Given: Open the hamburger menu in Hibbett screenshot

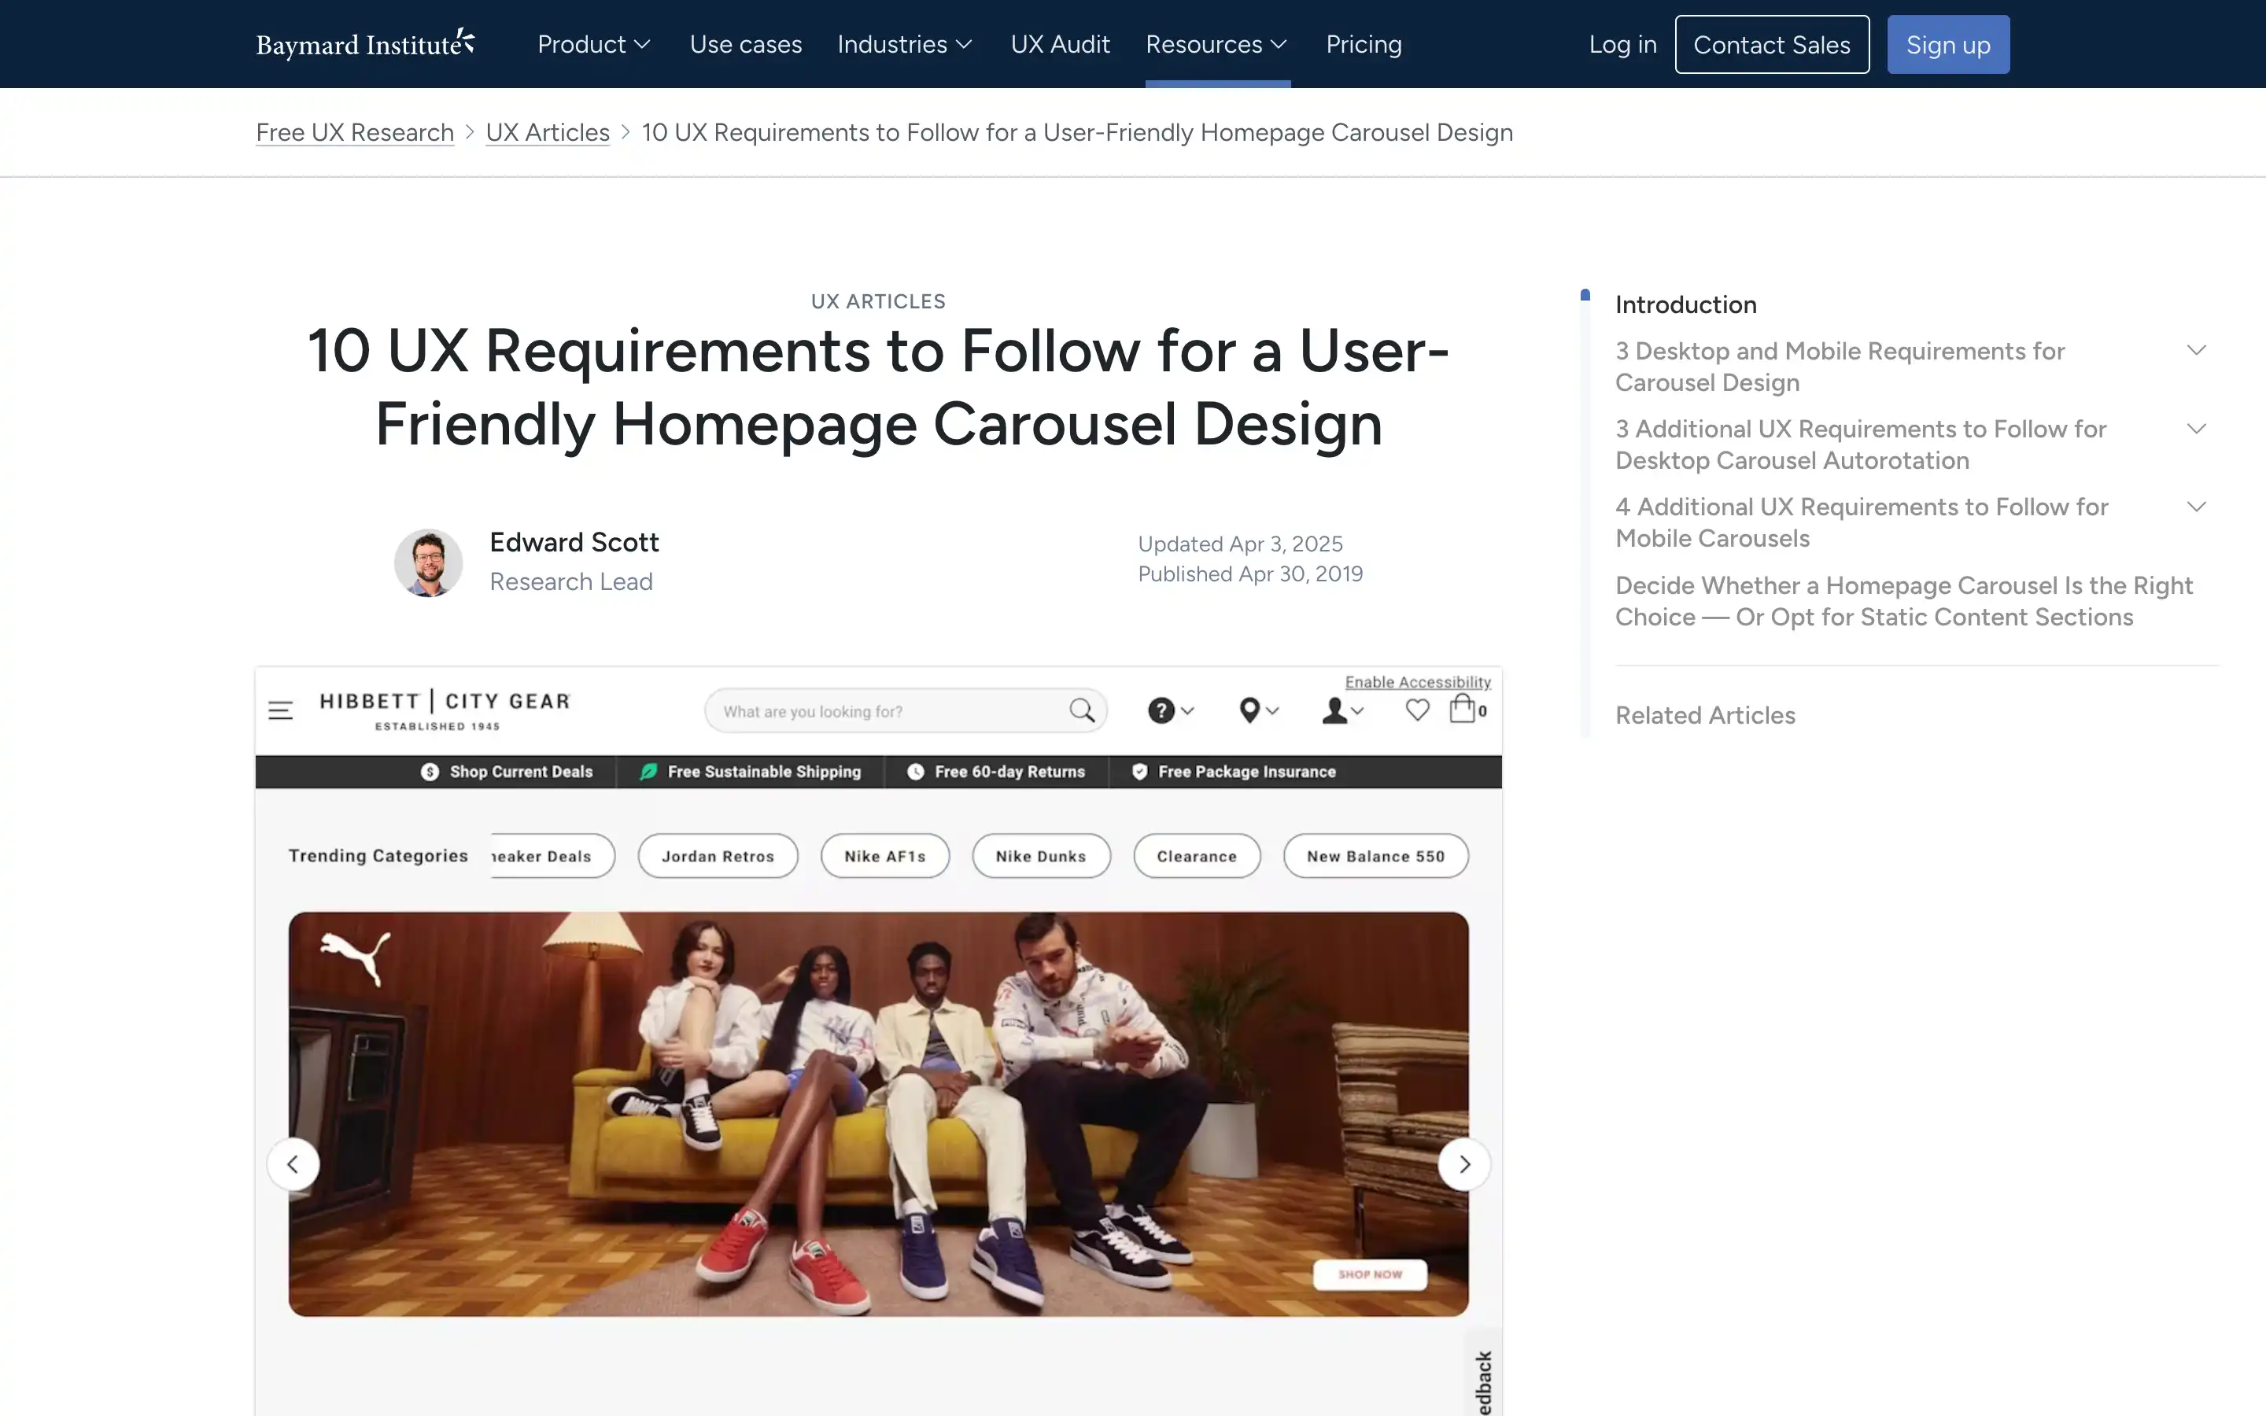Looking at the screenshot, I should tap(280, 710).
